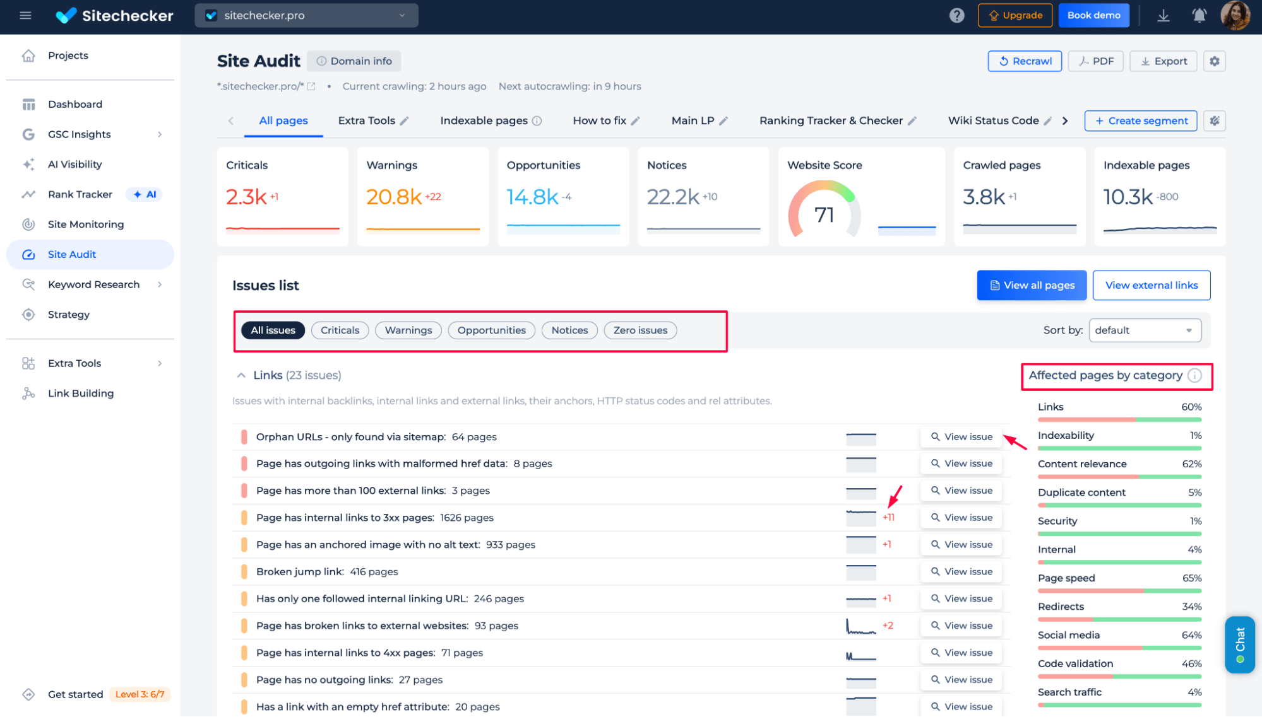Click the download icon in header

[1163, 15]
